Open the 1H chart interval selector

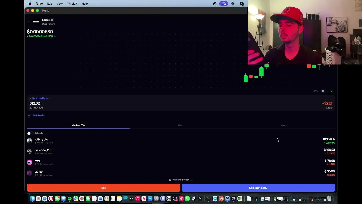[x=323, y=91]
